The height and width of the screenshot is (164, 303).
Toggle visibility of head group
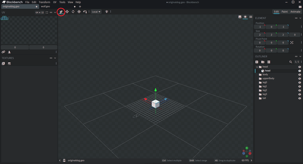coord(300,67)
